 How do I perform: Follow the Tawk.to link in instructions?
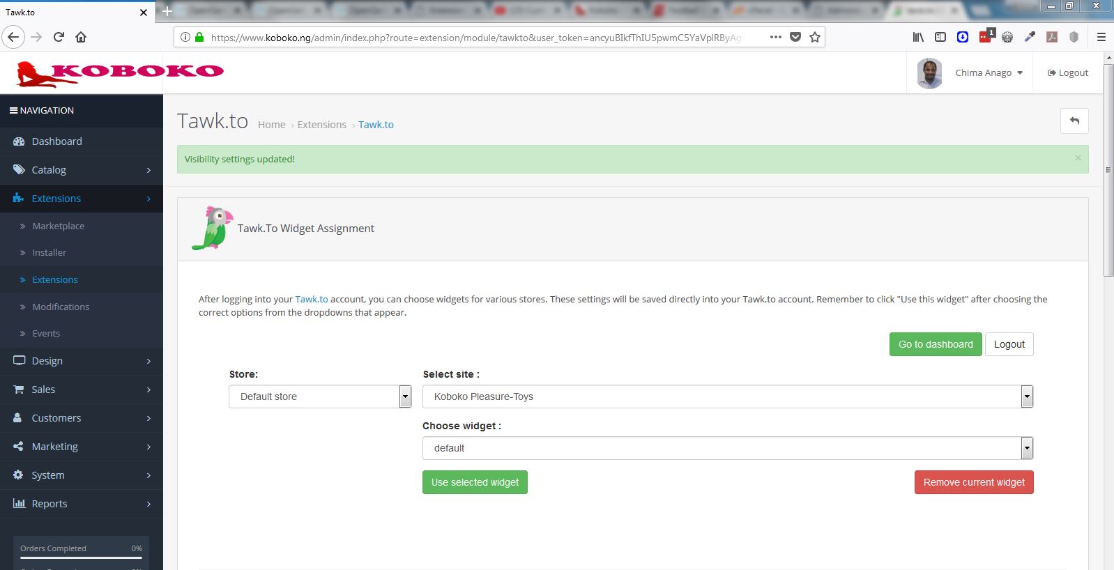tap(312, 299)
